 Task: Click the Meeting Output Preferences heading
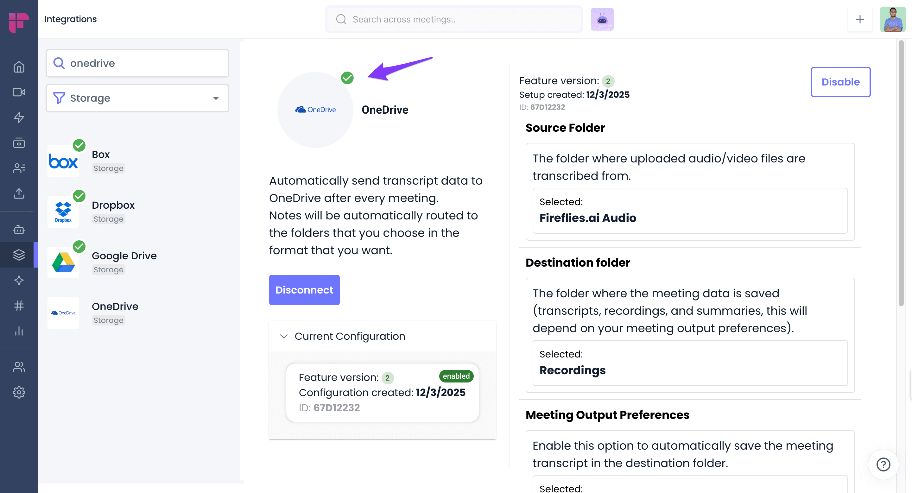607,415
